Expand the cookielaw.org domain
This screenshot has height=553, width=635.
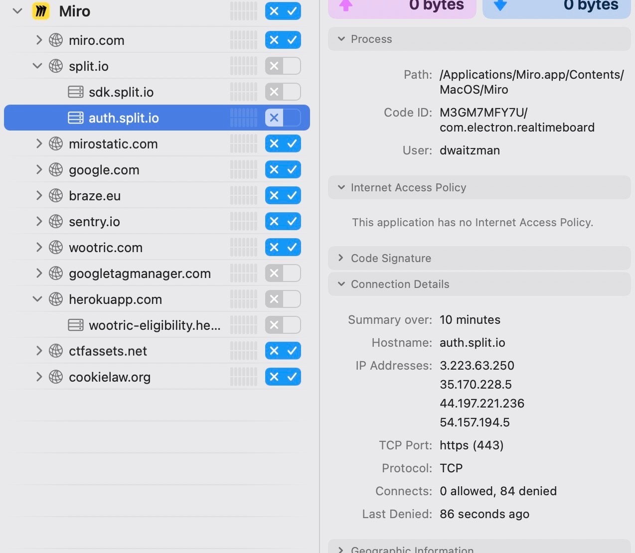point(39,377)
